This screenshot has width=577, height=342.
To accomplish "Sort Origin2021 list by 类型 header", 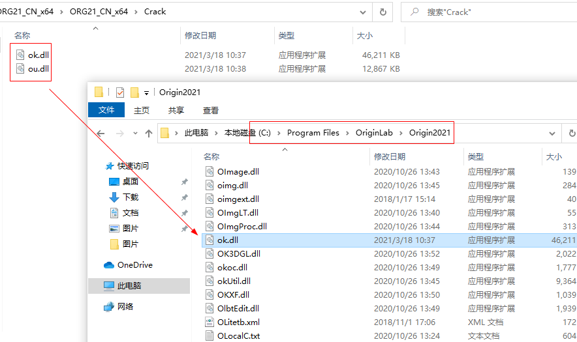I will (x=476, y=156).
